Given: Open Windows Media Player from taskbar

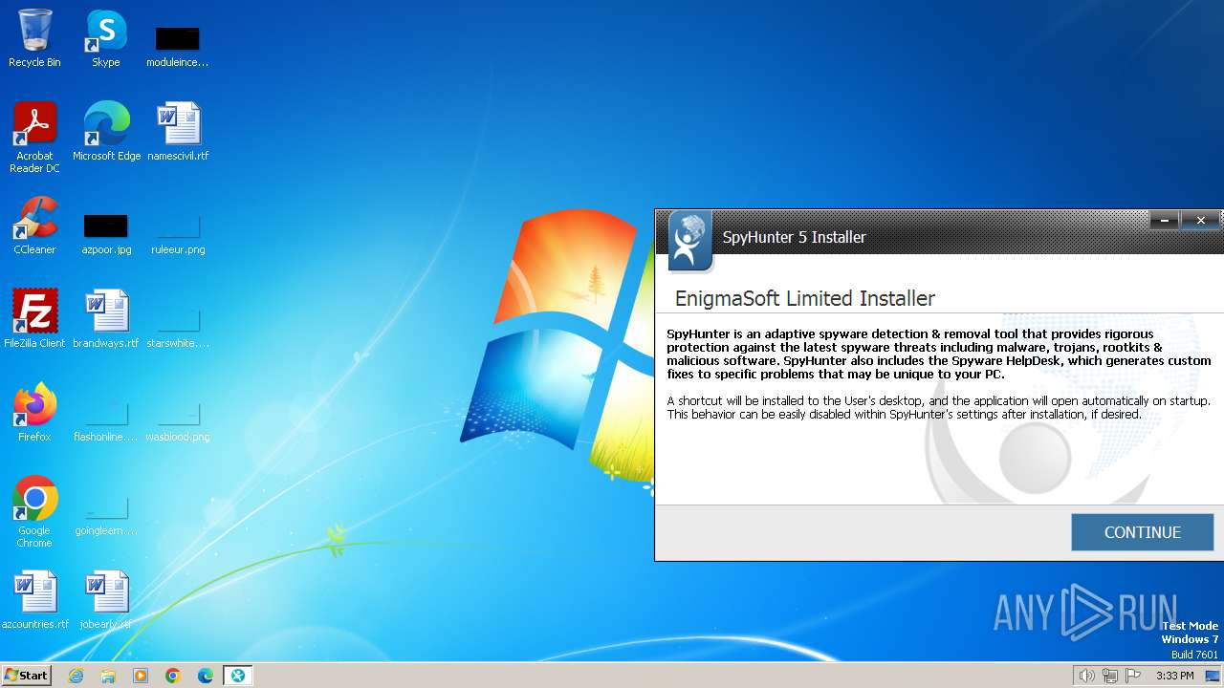Looking at the screenshot, I should pos(141,676).
